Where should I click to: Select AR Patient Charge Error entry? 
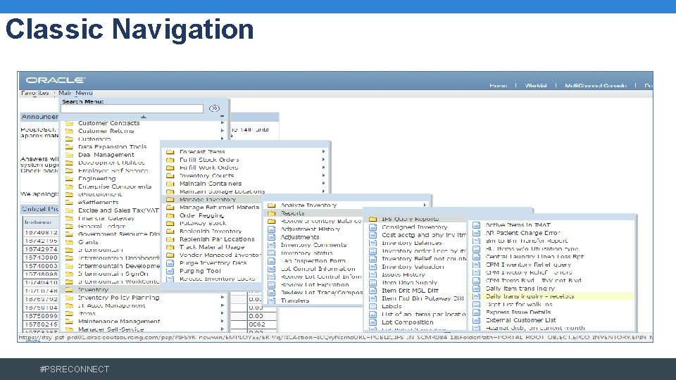(522, 233)
